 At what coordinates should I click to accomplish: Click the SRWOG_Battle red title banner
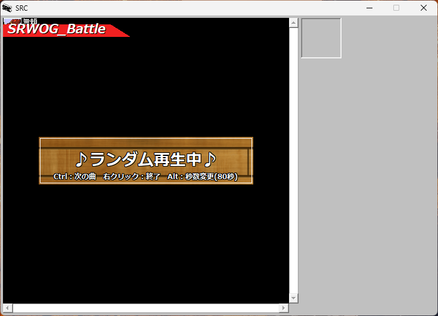[x=66, y=30]
